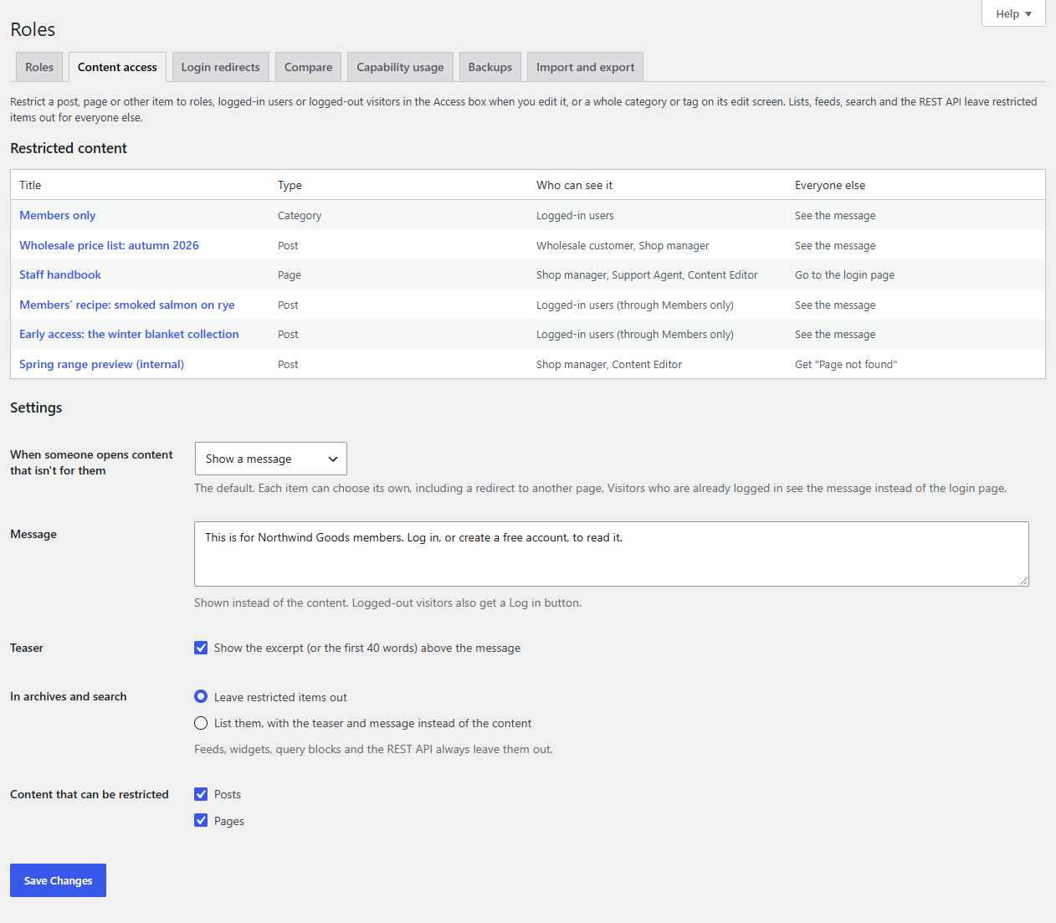This screenshot has width=1056, height=923.
Task: Click the Settings heading
Action: (x=36, y=408)
